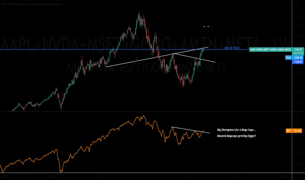The width and height of the screenshot is (305, 180).
Task: Click the pane separator between megacap and SPY charts
Action: pos(146,112)
